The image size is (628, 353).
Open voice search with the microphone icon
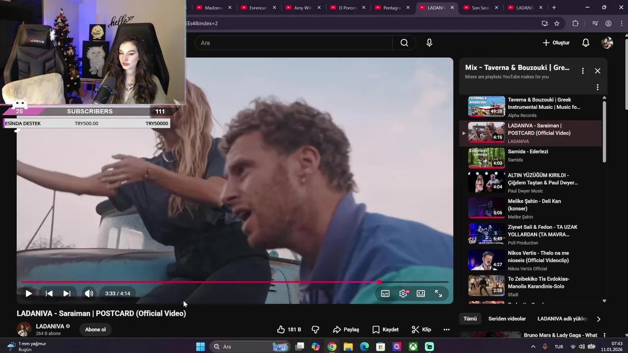[429, 43]
